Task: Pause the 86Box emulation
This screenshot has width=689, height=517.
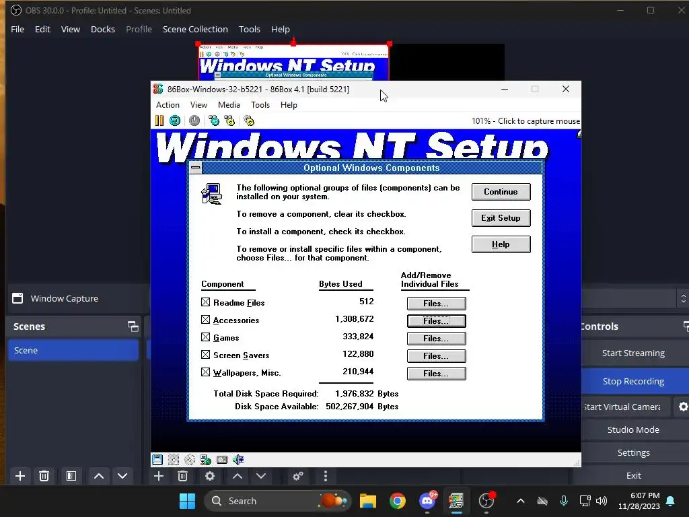Action: click(x=159, y=120)
